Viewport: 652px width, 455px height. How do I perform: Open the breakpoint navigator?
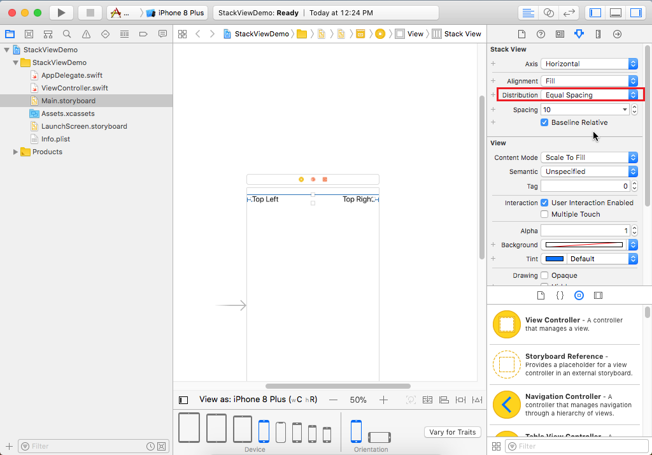click(x=143, y=34)
